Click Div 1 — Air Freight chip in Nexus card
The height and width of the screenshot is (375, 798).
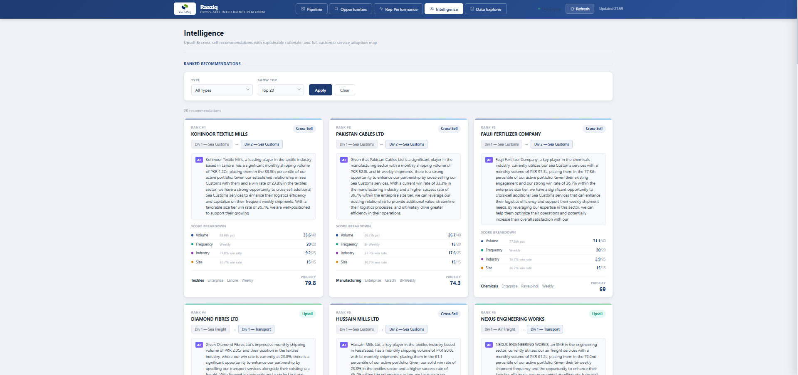coord(500,329)
